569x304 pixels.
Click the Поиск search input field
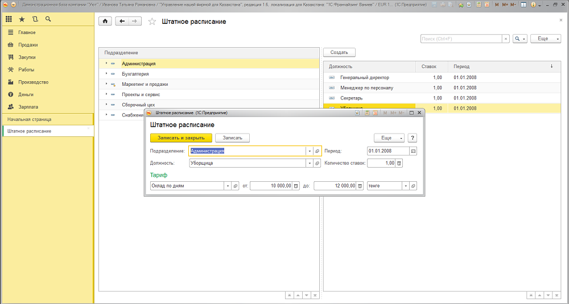pos(461,39)
